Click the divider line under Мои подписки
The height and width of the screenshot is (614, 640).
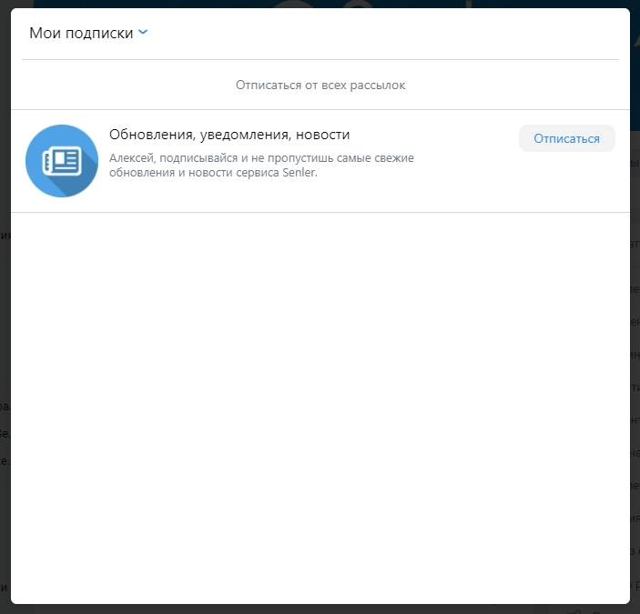[320, 59]
